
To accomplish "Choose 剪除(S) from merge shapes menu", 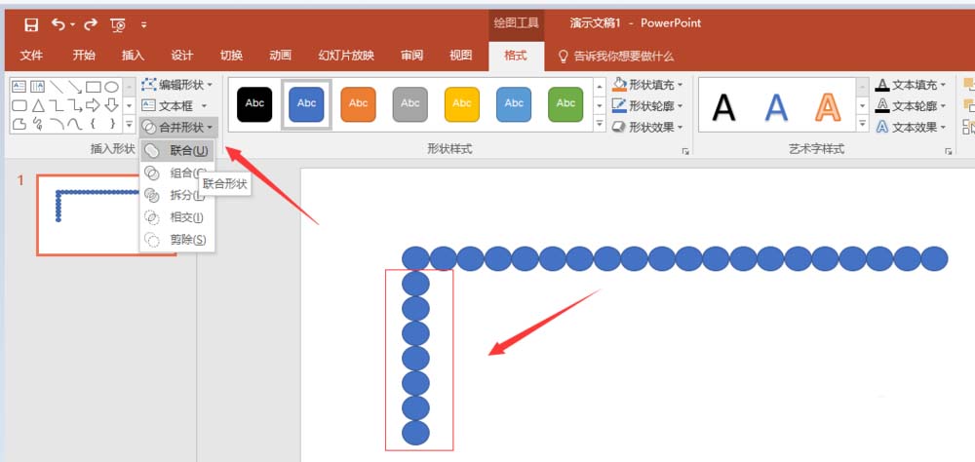I will [x=177, y=240].
